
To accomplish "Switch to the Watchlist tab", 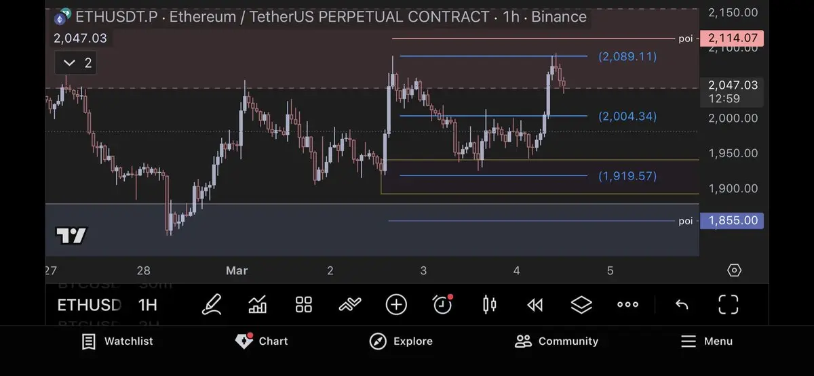I will click(117, 341).
